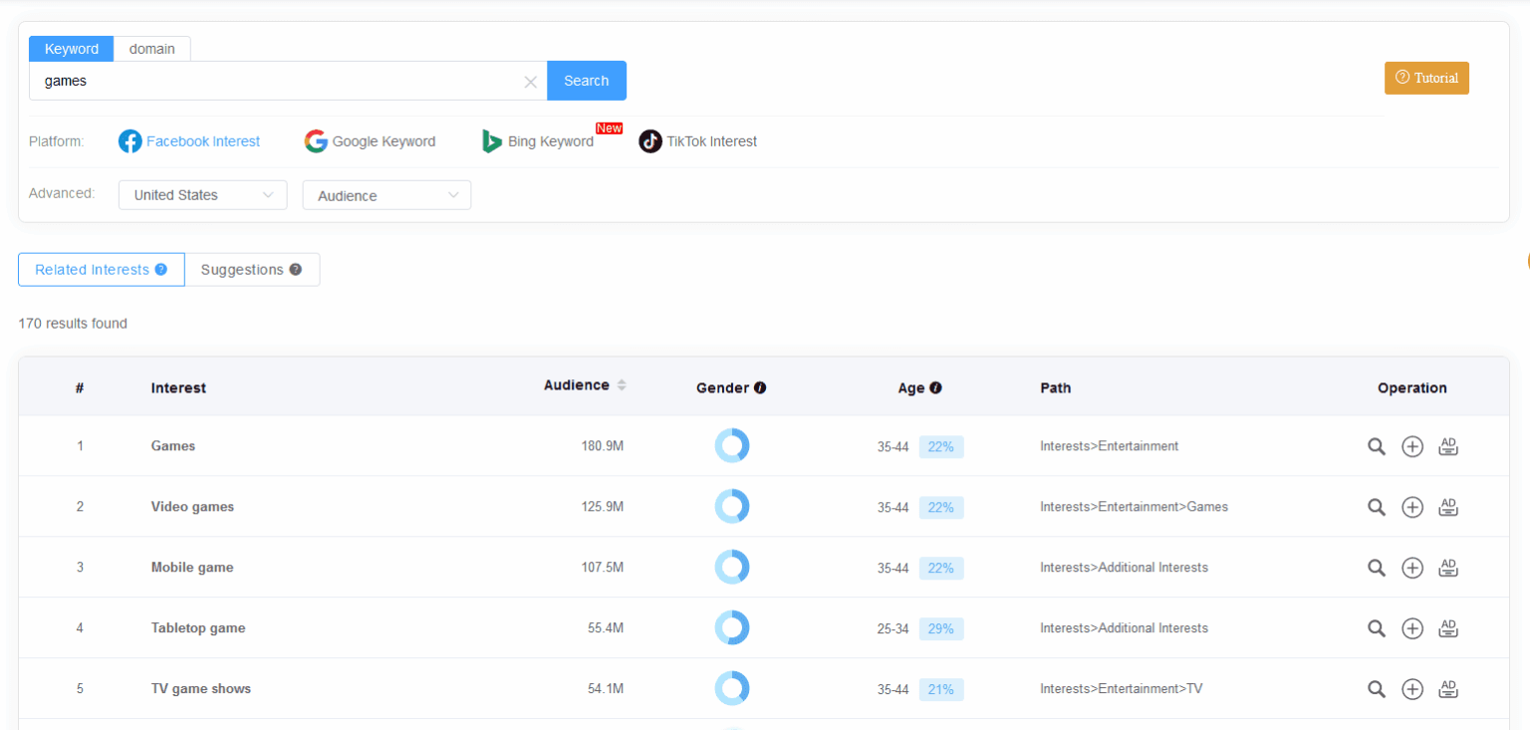
Task: Open the Audience filter dropdown
Action: [x=386, y=194]
